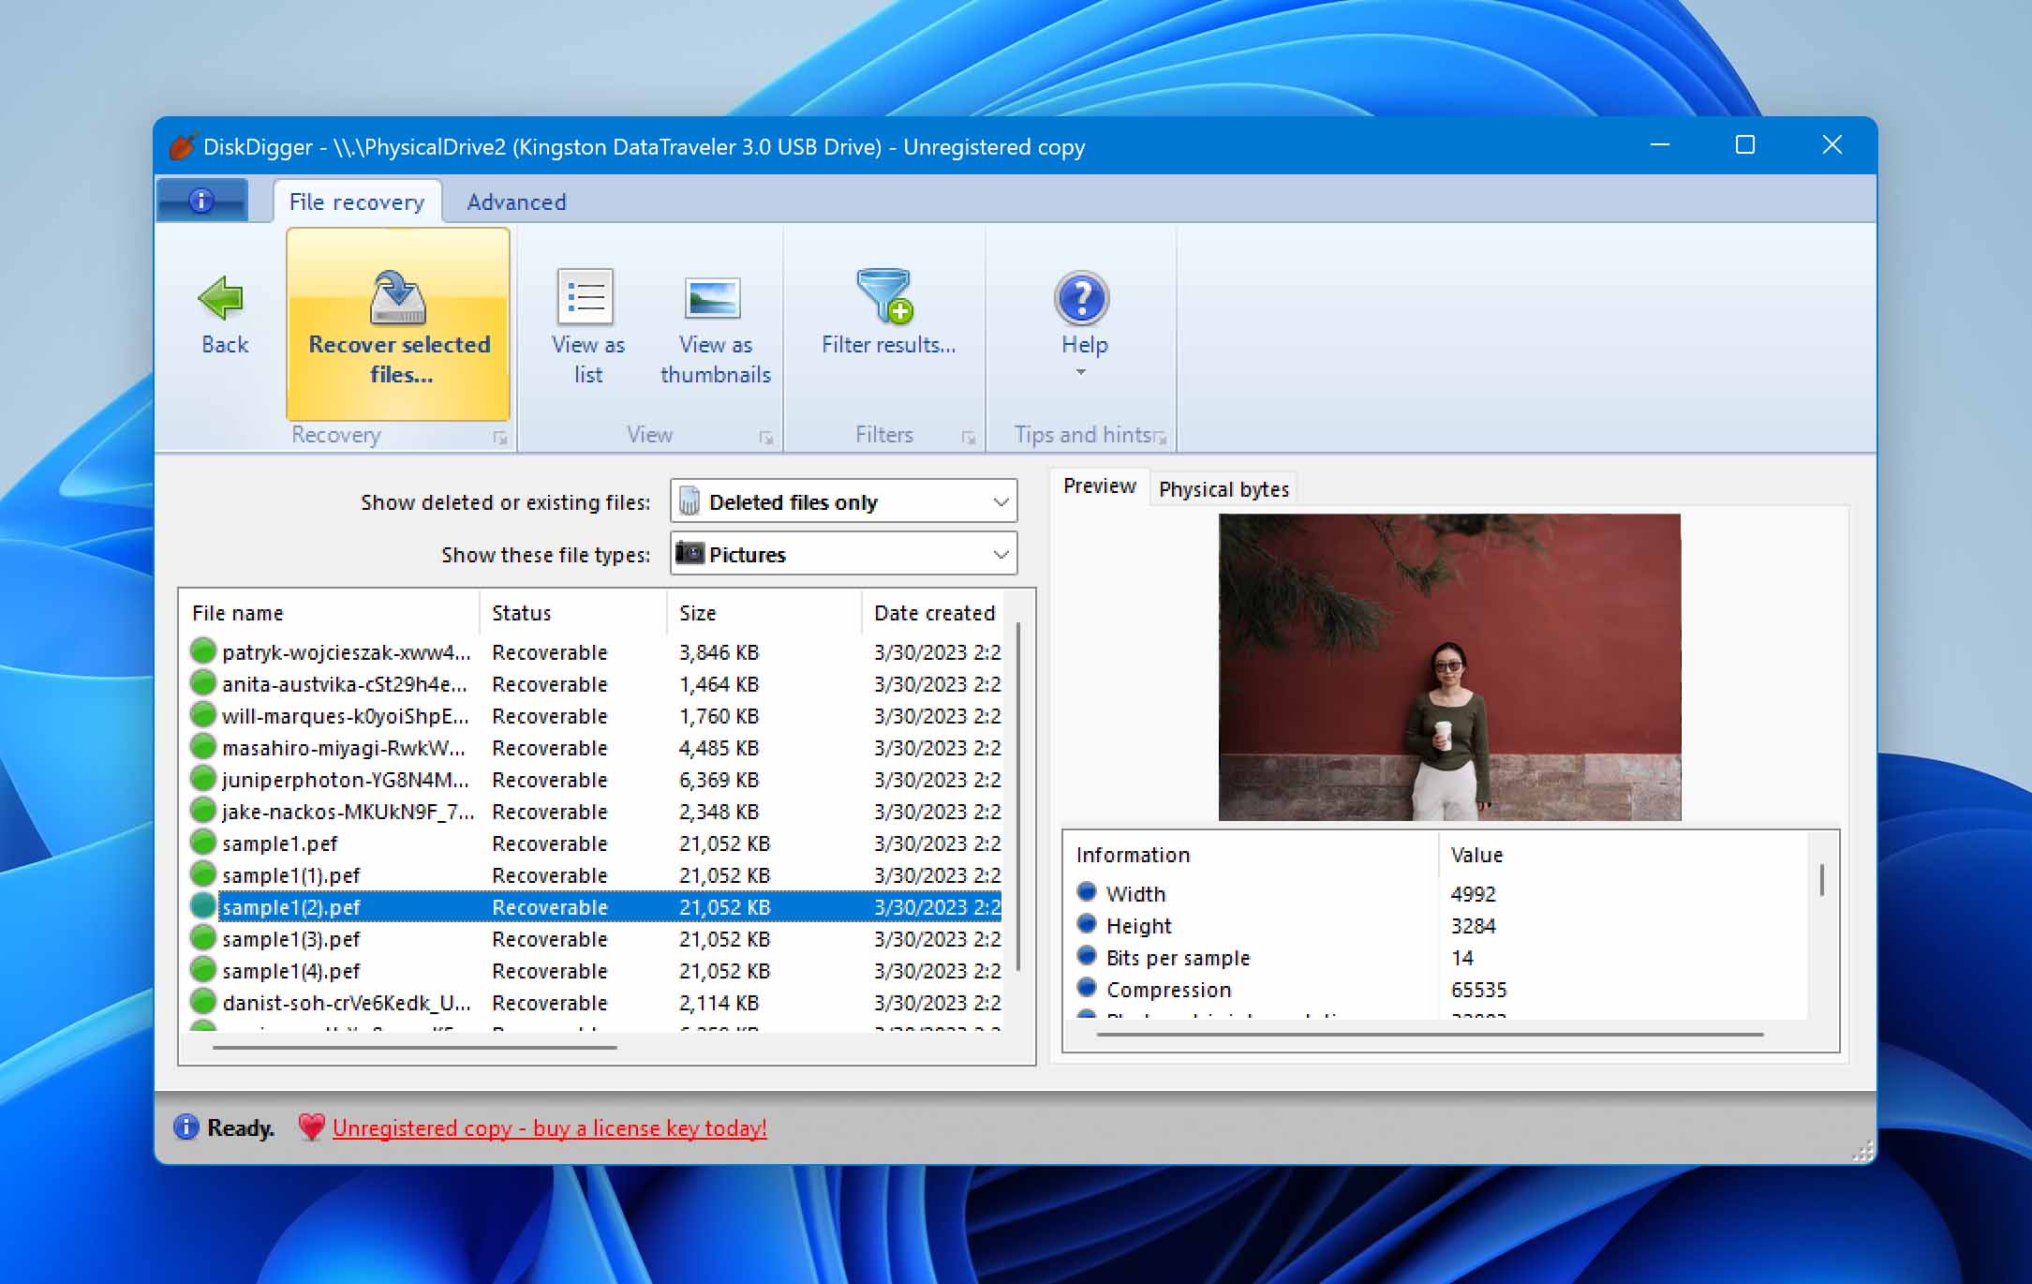Click the red heart icon in status bar
The image size is (2032, 1284).
coord(311,1127)
